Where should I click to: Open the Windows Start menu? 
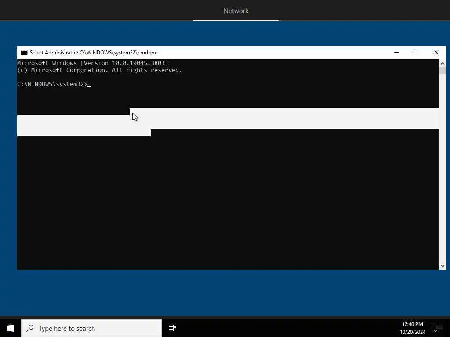coord(11,328)
